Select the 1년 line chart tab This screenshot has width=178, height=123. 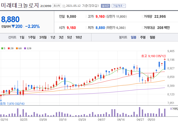coord(53,37)
